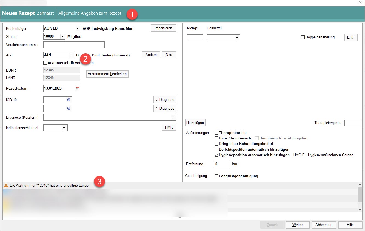Open the HMK button
The height and width of the screenshot is (231, 365).
(x=169, y=127)
